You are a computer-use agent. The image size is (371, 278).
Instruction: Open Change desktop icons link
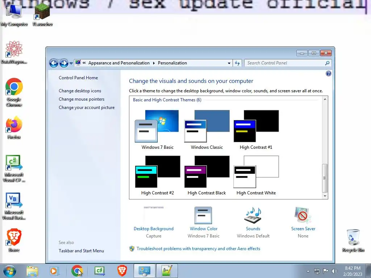point(80,91)
